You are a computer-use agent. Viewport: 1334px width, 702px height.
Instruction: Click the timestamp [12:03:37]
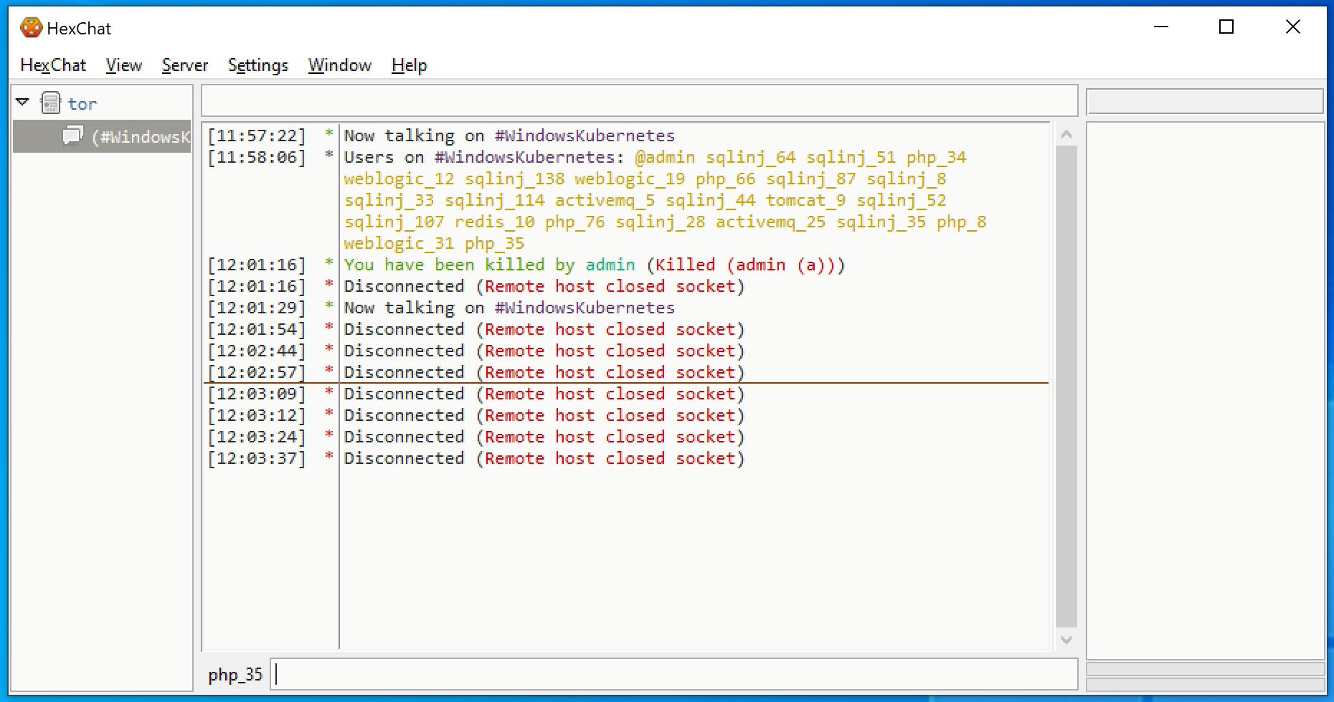[257, 458]
